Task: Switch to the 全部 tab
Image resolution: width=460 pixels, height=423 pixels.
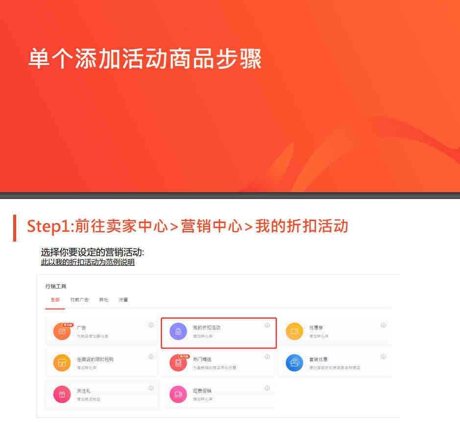Action: click(x=55, y=300)
